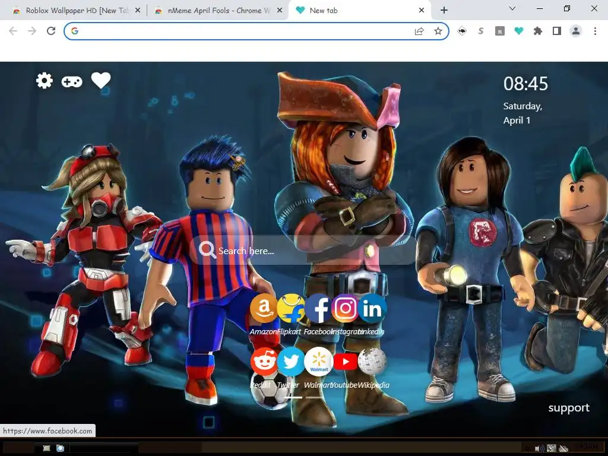Open the Reddit shortcut
Viewport: 608px width, 456px height.
(264, 362)
